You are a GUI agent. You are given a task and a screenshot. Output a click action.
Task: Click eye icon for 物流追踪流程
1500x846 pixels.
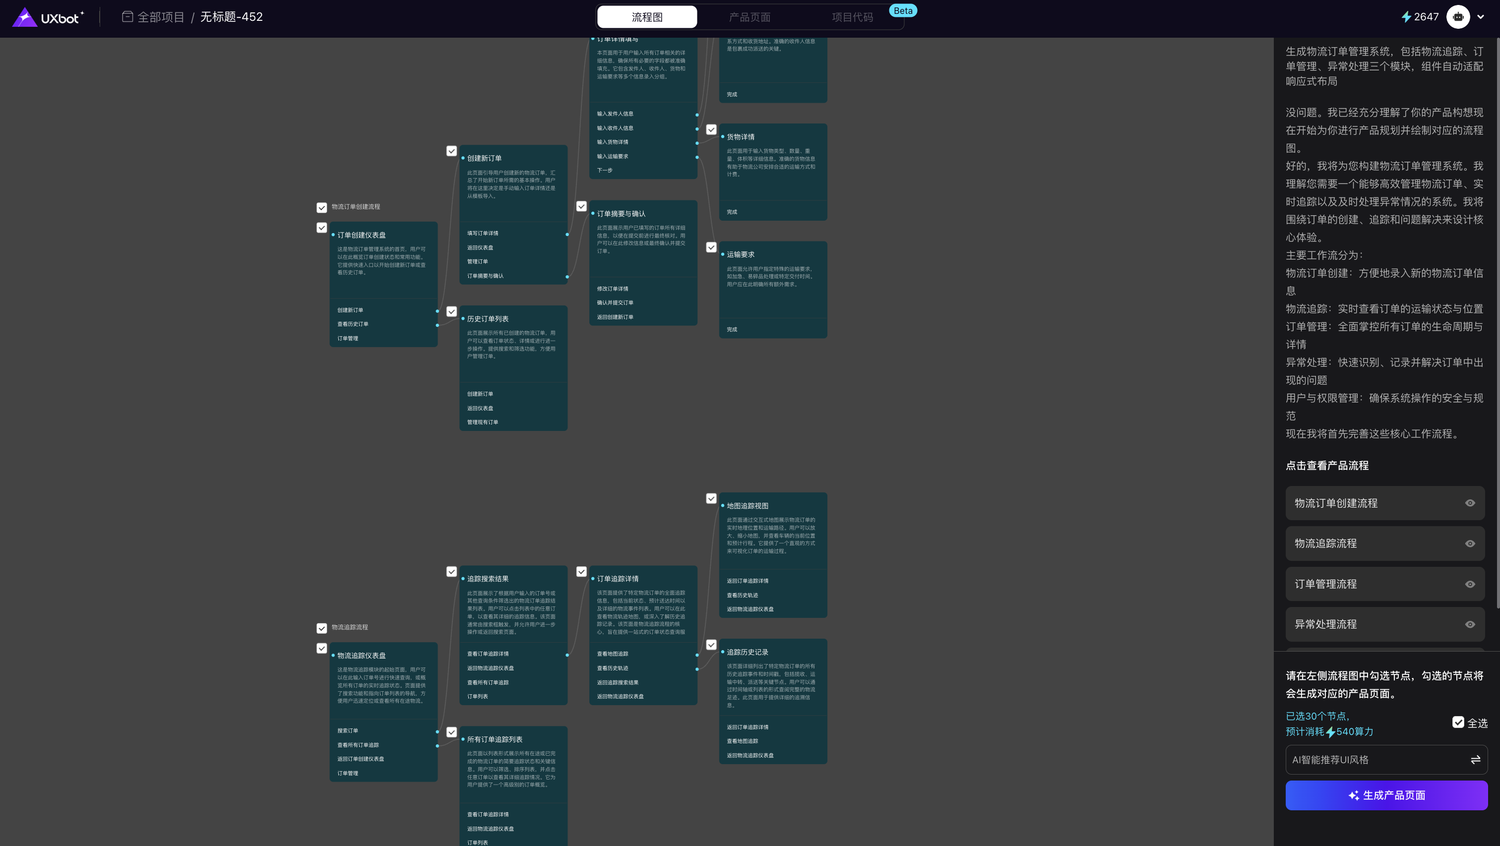point(1470,543)
